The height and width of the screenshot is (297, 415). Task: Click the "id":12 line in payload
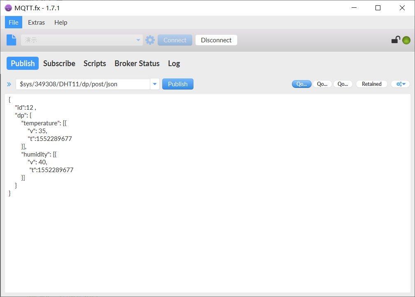pos(26,108)
